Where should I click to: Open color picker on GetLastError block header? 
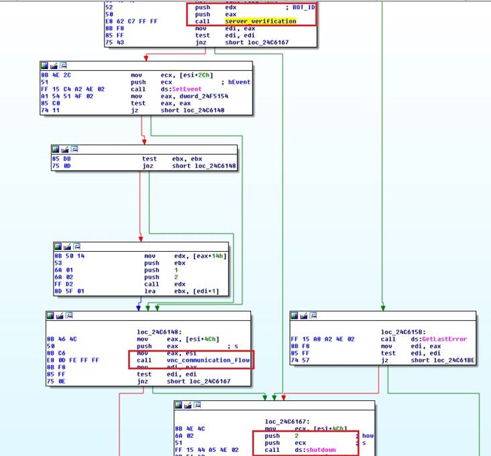pyautogui.click(x=295, y=315)
